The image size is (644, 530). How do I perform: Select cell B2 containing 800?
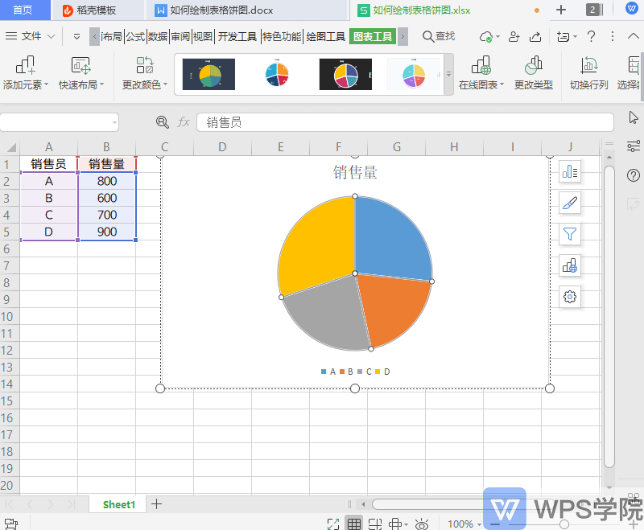pyautogui.click(x=107, y=181)
